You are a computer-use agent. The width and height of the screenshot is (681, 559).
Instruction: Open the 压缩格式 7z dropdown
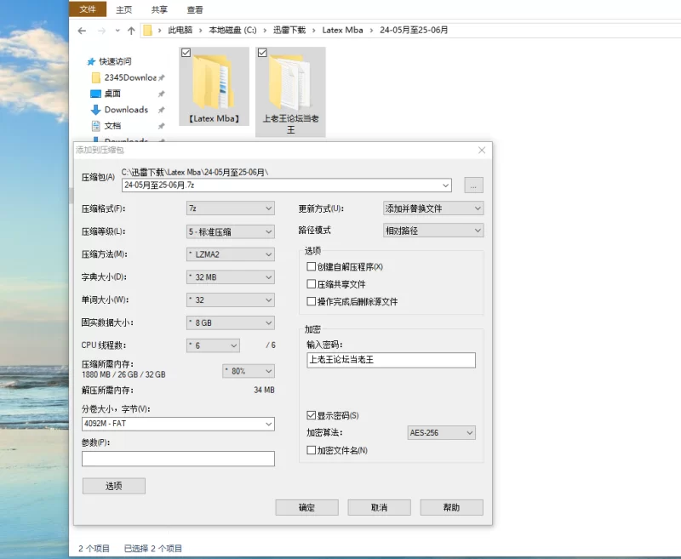pos(231,208)
